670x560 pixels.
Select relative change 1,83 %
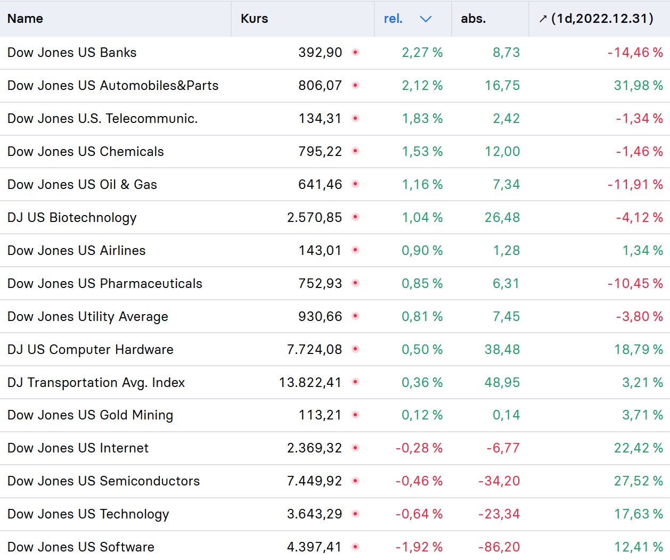[x=422, y=118]
